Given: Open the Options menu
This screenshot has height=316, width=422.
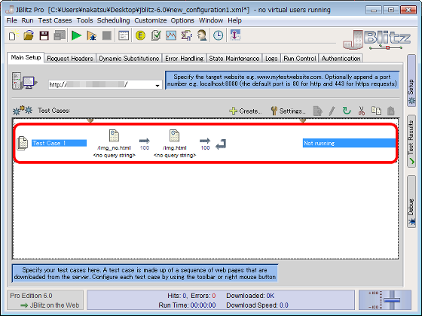Looking at the screenshot, I should pos(182,20).
